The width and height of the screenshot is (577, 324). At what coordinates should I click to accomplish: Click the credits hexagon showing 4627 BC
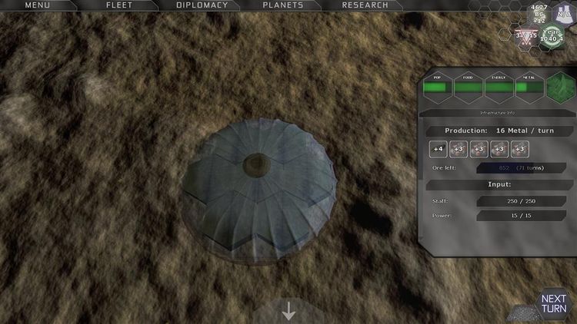click(x=539, y=14)
